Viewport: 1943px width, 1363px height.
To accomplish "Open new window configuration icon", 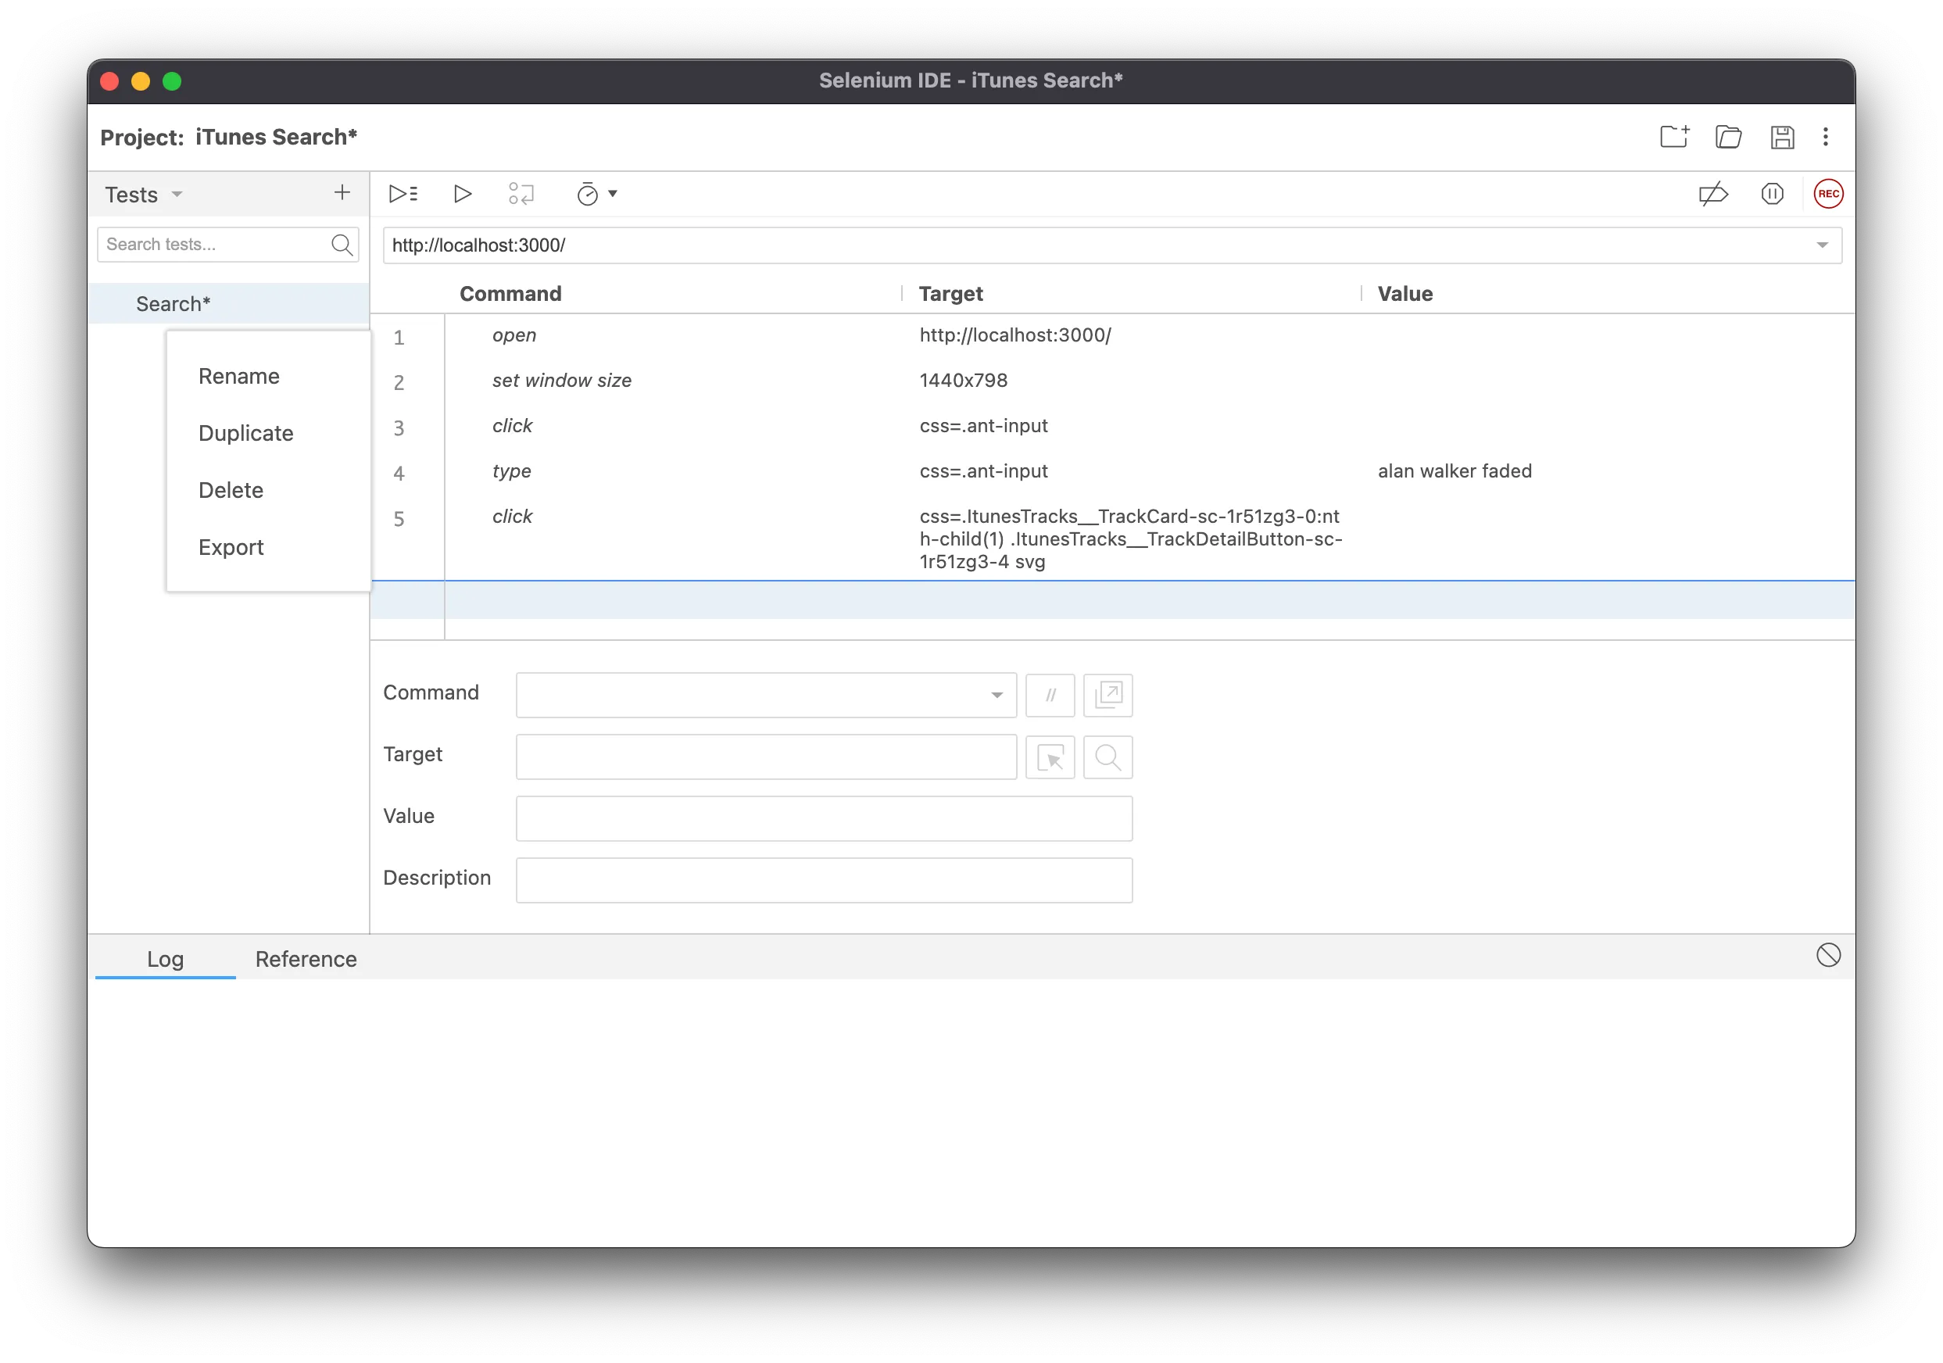I will [x=1107, y=695].
